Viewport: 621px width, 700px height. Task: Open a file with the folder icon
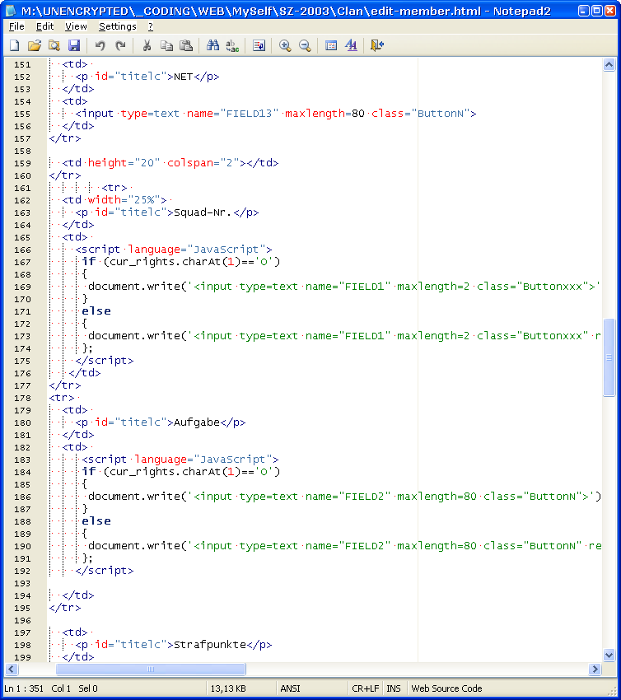point(35,45)
